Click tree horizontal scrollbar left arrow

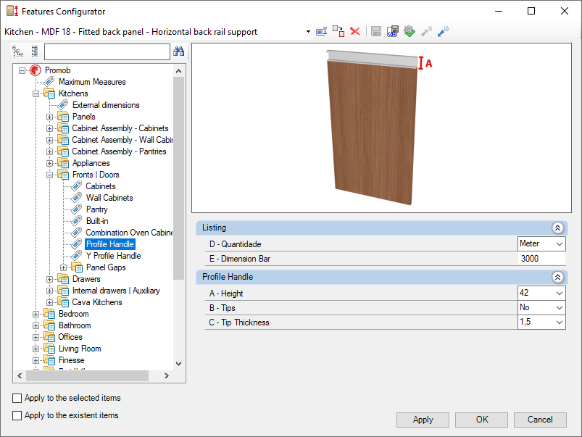coord(20,375)
